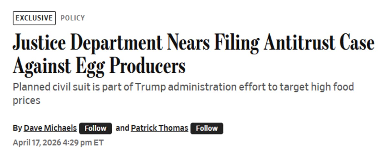Viewport: 388px width, 153px height.
Task: Open Patrick Thomas author page
Action: tap(159, 128)
